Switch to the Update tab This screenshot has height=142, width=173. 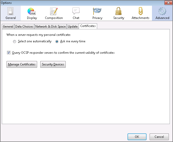[x=73, y=26]
